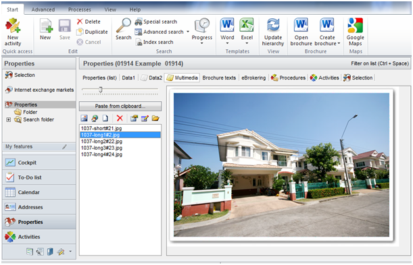Click the thumbnail size slider handle

(100, 90)
